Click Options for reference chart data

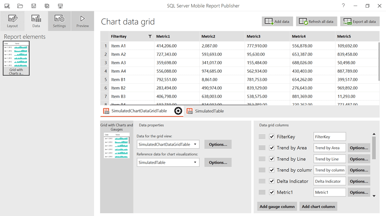218,162
